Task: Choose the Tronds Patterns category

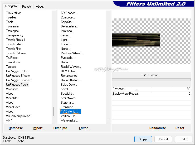Action: coord(16,53)
